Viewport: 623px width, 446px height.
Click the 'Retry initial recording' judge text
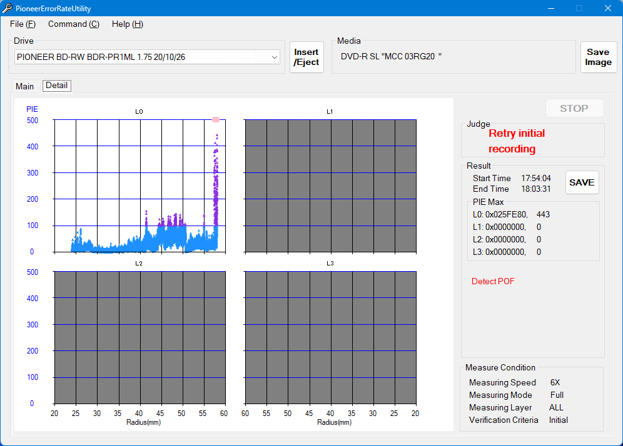[x=517, y=141]
